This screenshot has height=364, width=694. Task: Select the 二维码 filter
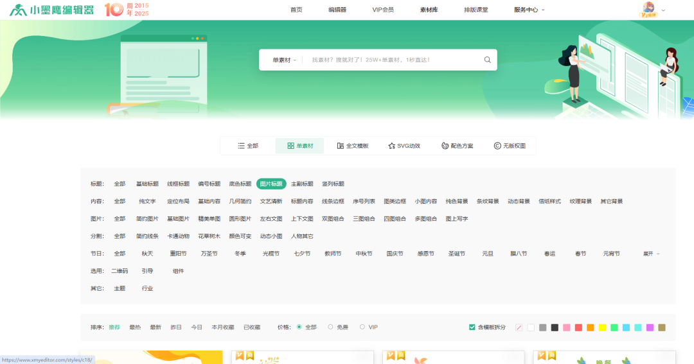(x=120, y=271)
